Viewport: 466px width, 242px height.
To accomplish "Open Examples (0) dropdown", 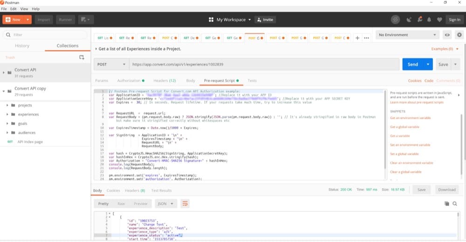I will point(445,49).
